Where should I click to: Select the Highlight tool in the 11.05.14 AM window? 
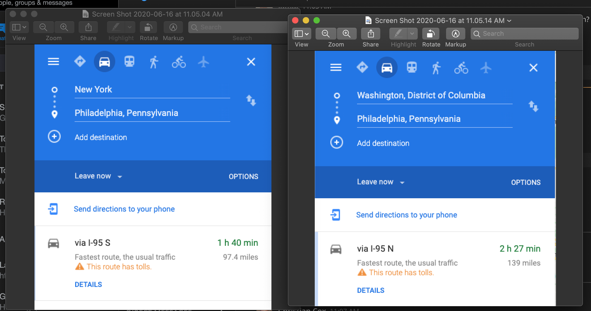(398, 34)
